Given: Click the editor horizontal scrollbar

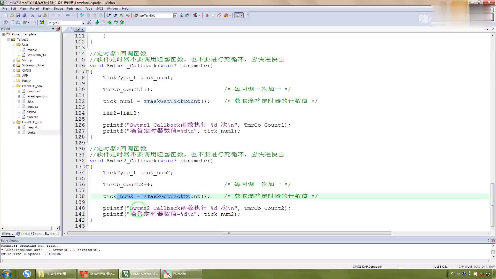Looking at the screenshot, I should point(229,234).
